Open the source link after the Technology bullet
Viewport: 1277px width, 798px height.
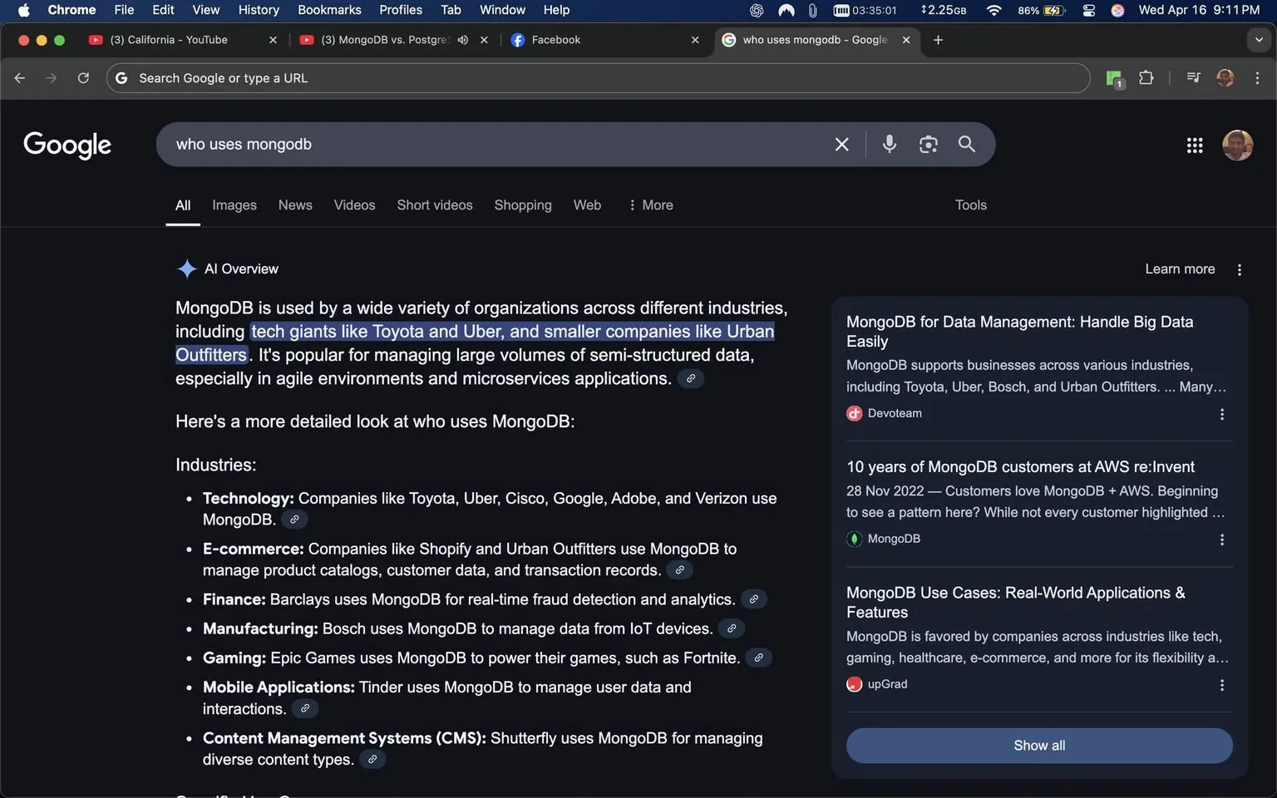point(294,520)
